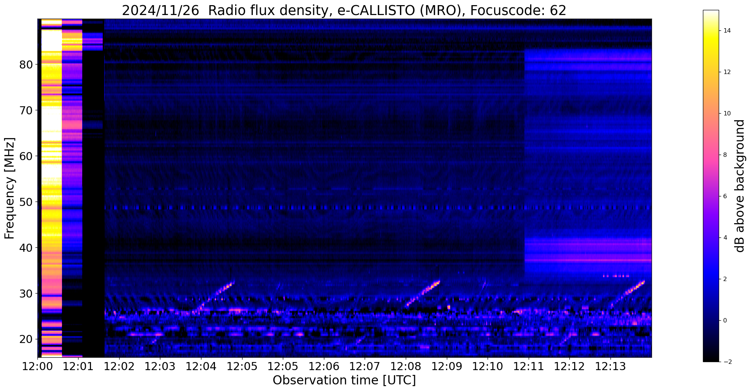Click the 12:10 time tick label

point(488,366)
